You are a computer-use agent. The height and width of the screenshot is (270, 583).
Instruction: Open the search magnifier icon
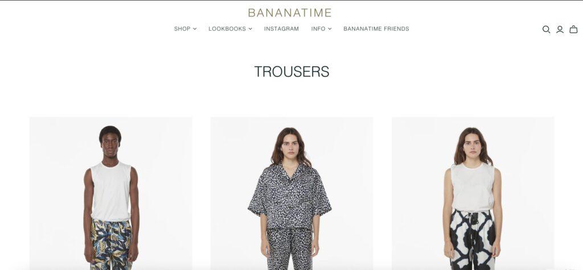(546, 30)
